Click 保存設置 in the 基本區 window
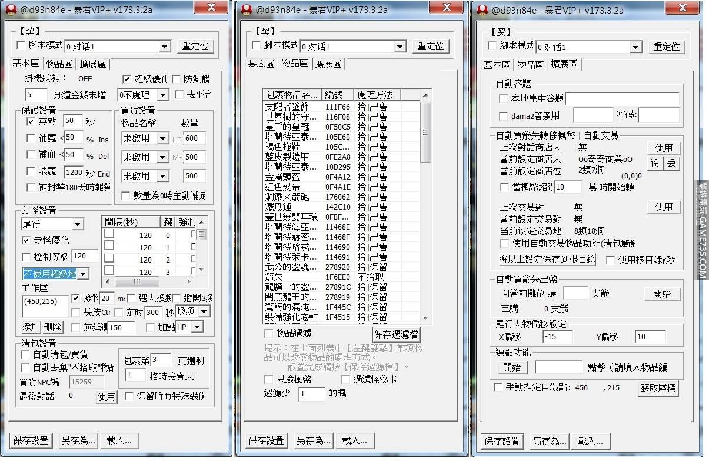Screen dimensions: 709x461 tap(31, 440)
